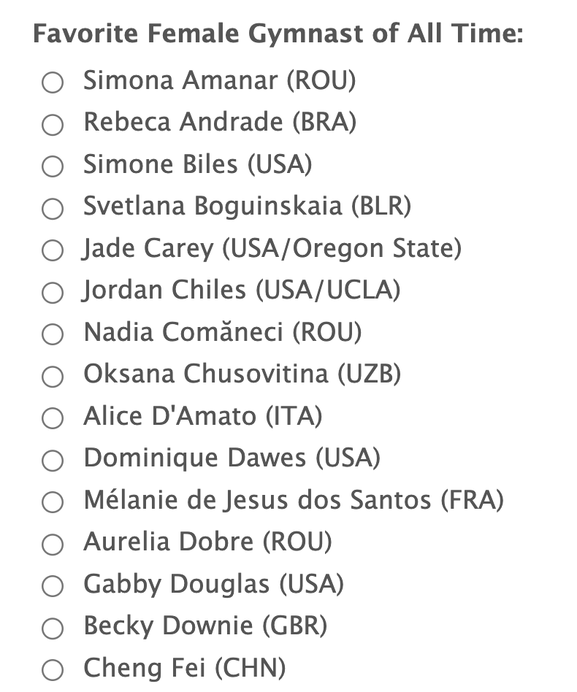Screen dimensions: 577x692
Task: Select Cheng Fei (CHN) option
Action: pos(53,670)
